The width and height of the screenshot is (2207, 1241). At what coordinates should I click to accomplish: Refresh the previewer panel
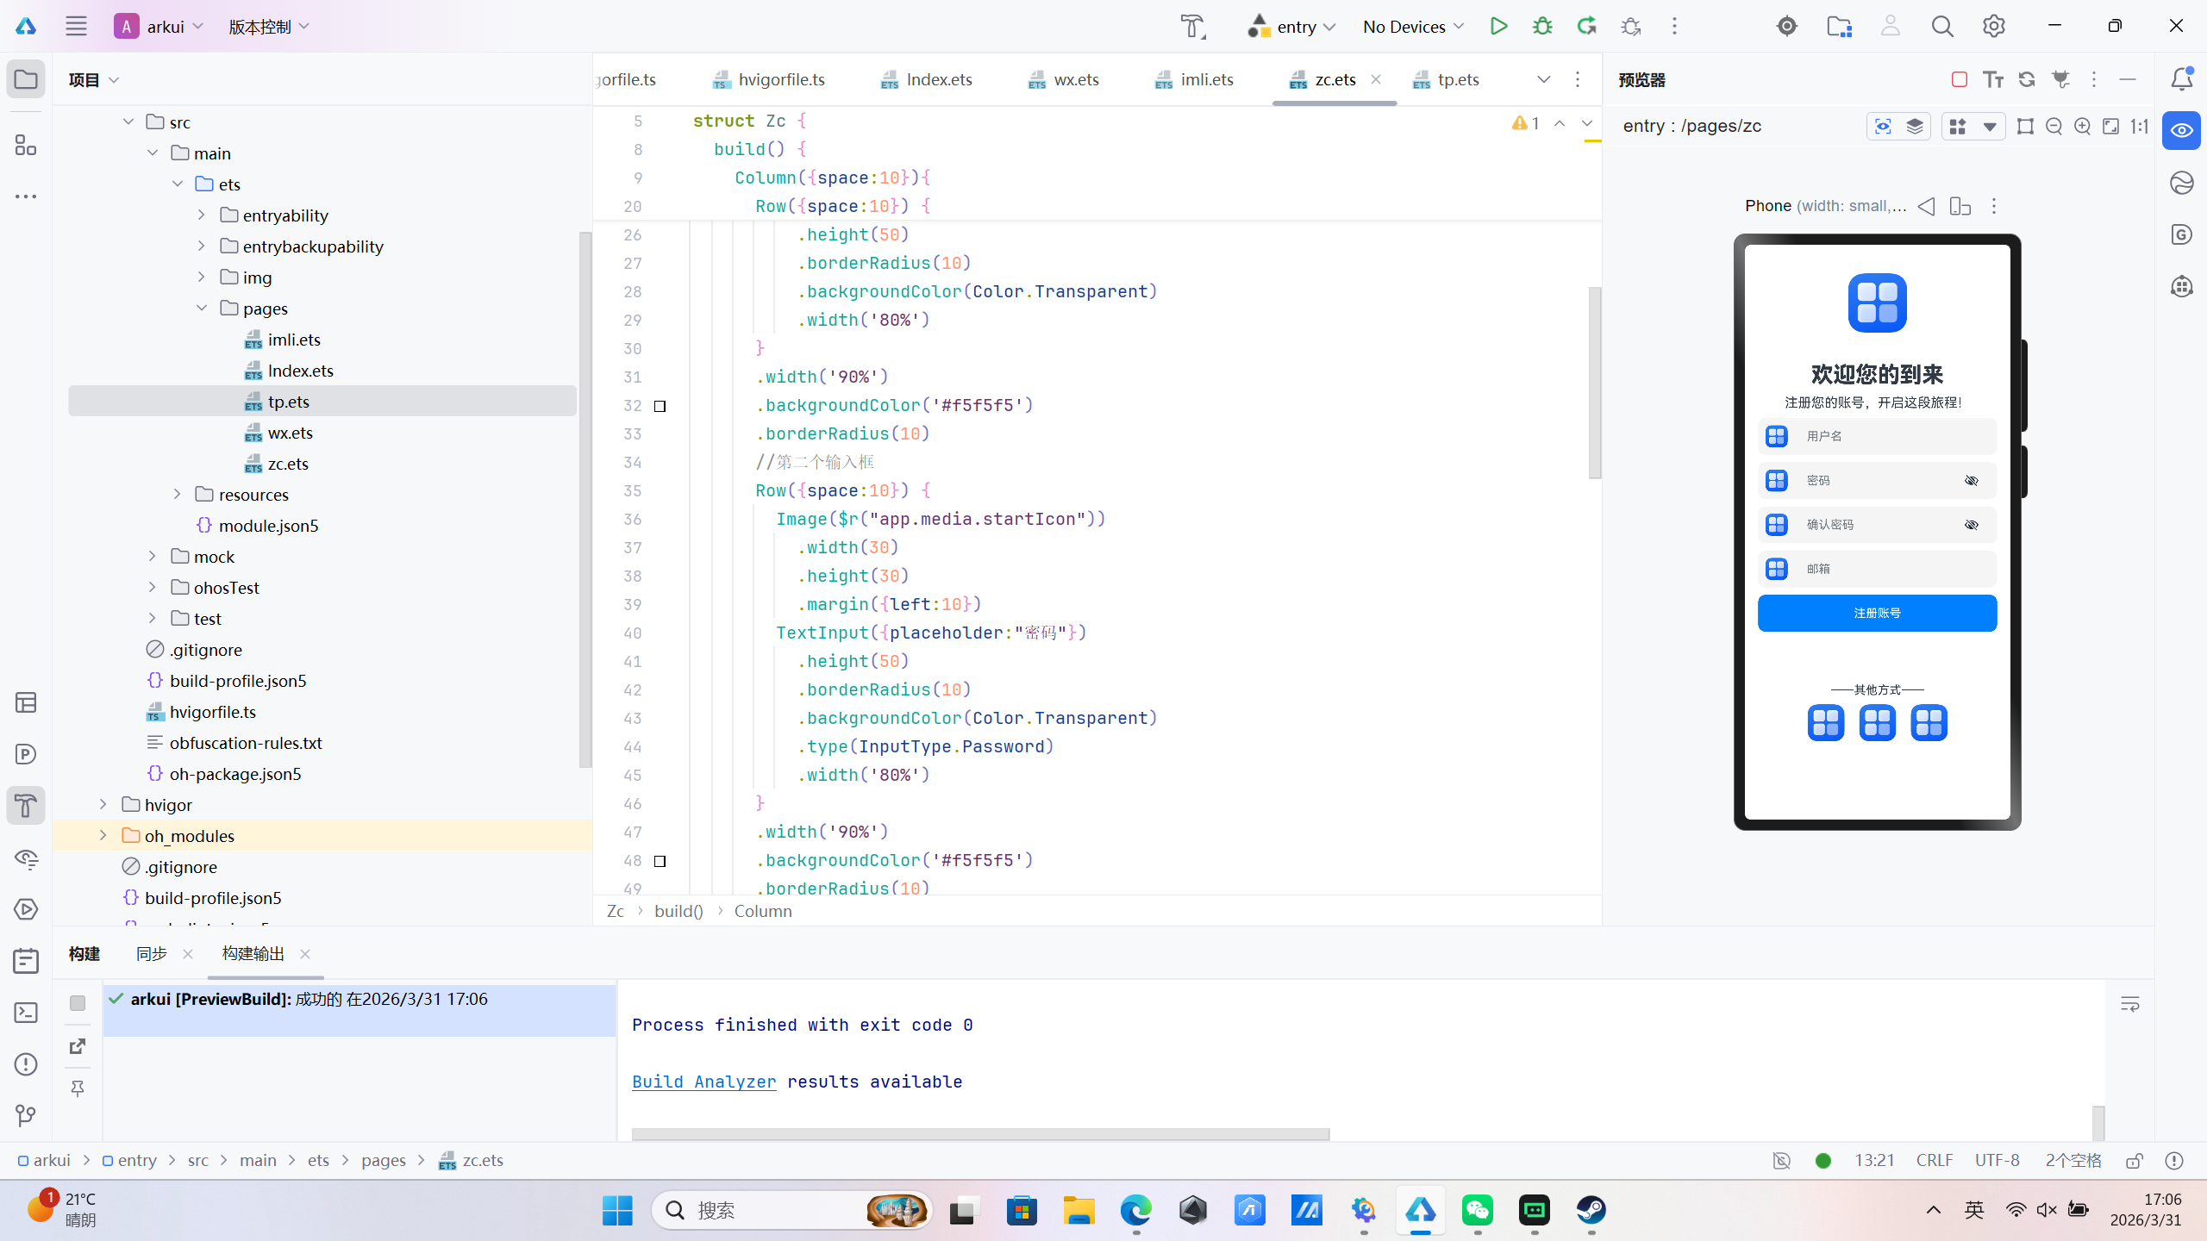[2027, 79]
